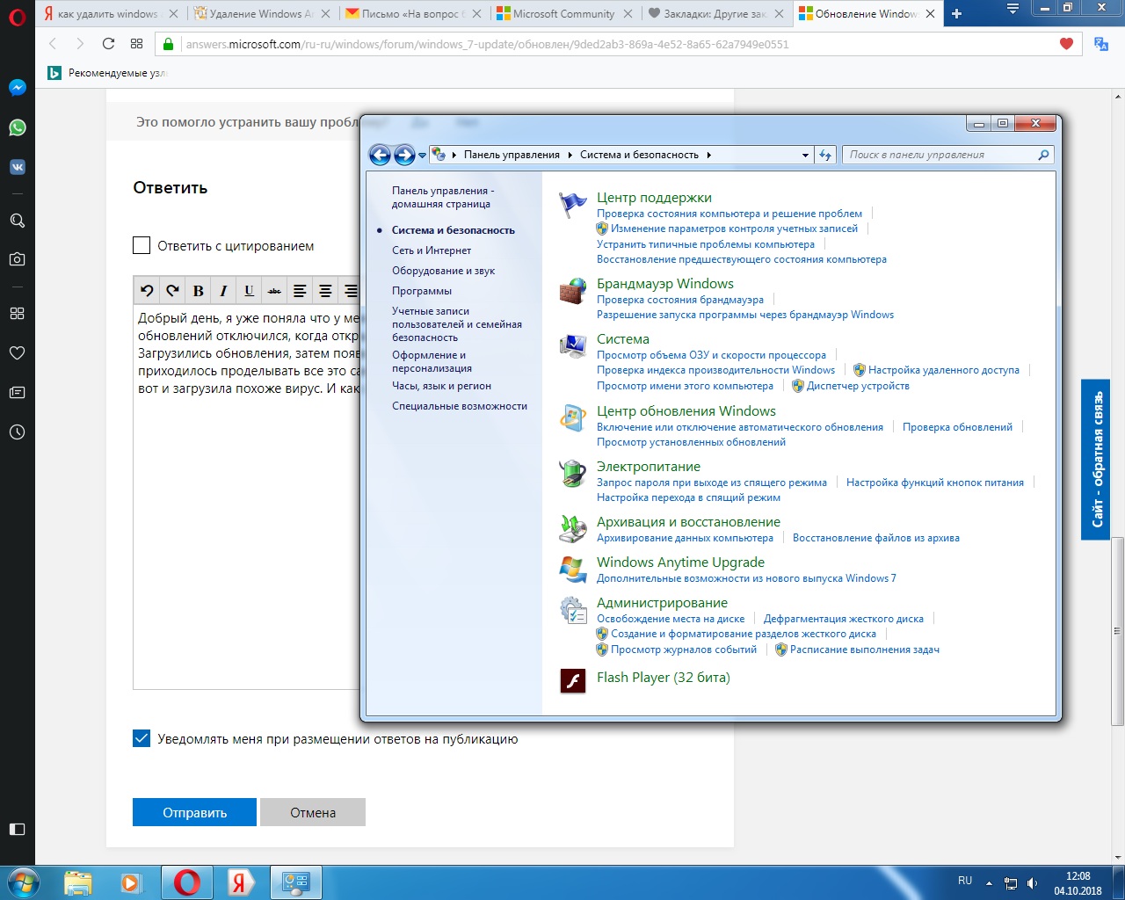
Task: Expand 'Система и безопасность' breadcrumb arrow
Action: (708, 155)
